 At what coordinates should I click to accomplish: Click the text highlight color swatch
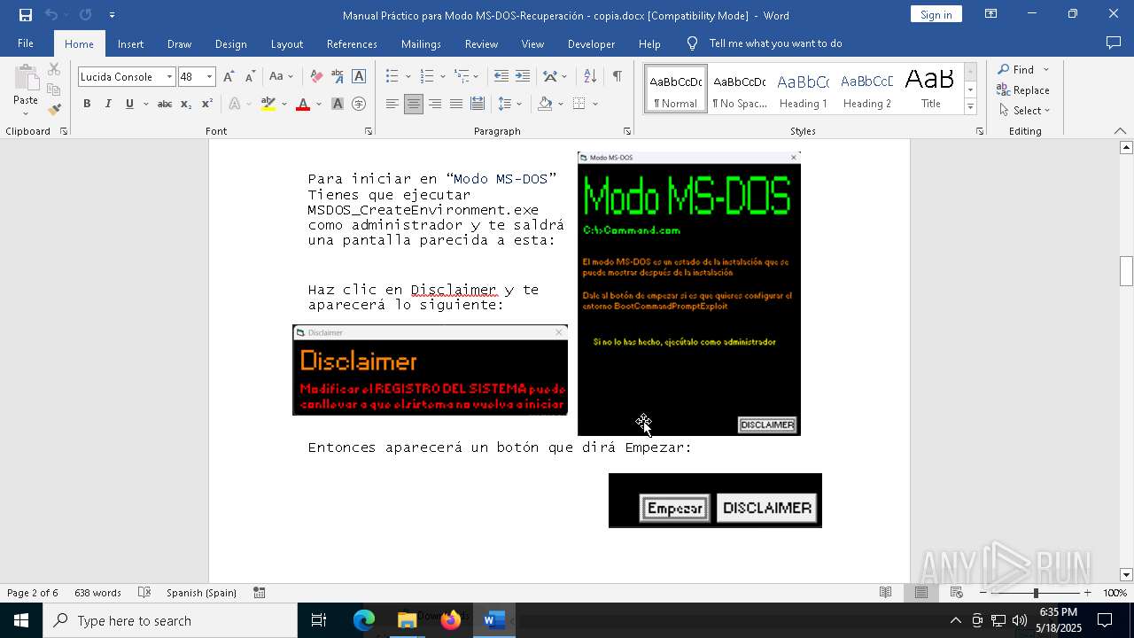point(268,104)
